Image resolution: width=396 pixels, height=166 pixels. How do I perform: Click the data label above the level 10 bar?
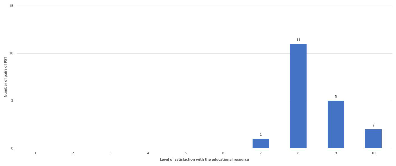pyautogui.click(x=373, y=125)
